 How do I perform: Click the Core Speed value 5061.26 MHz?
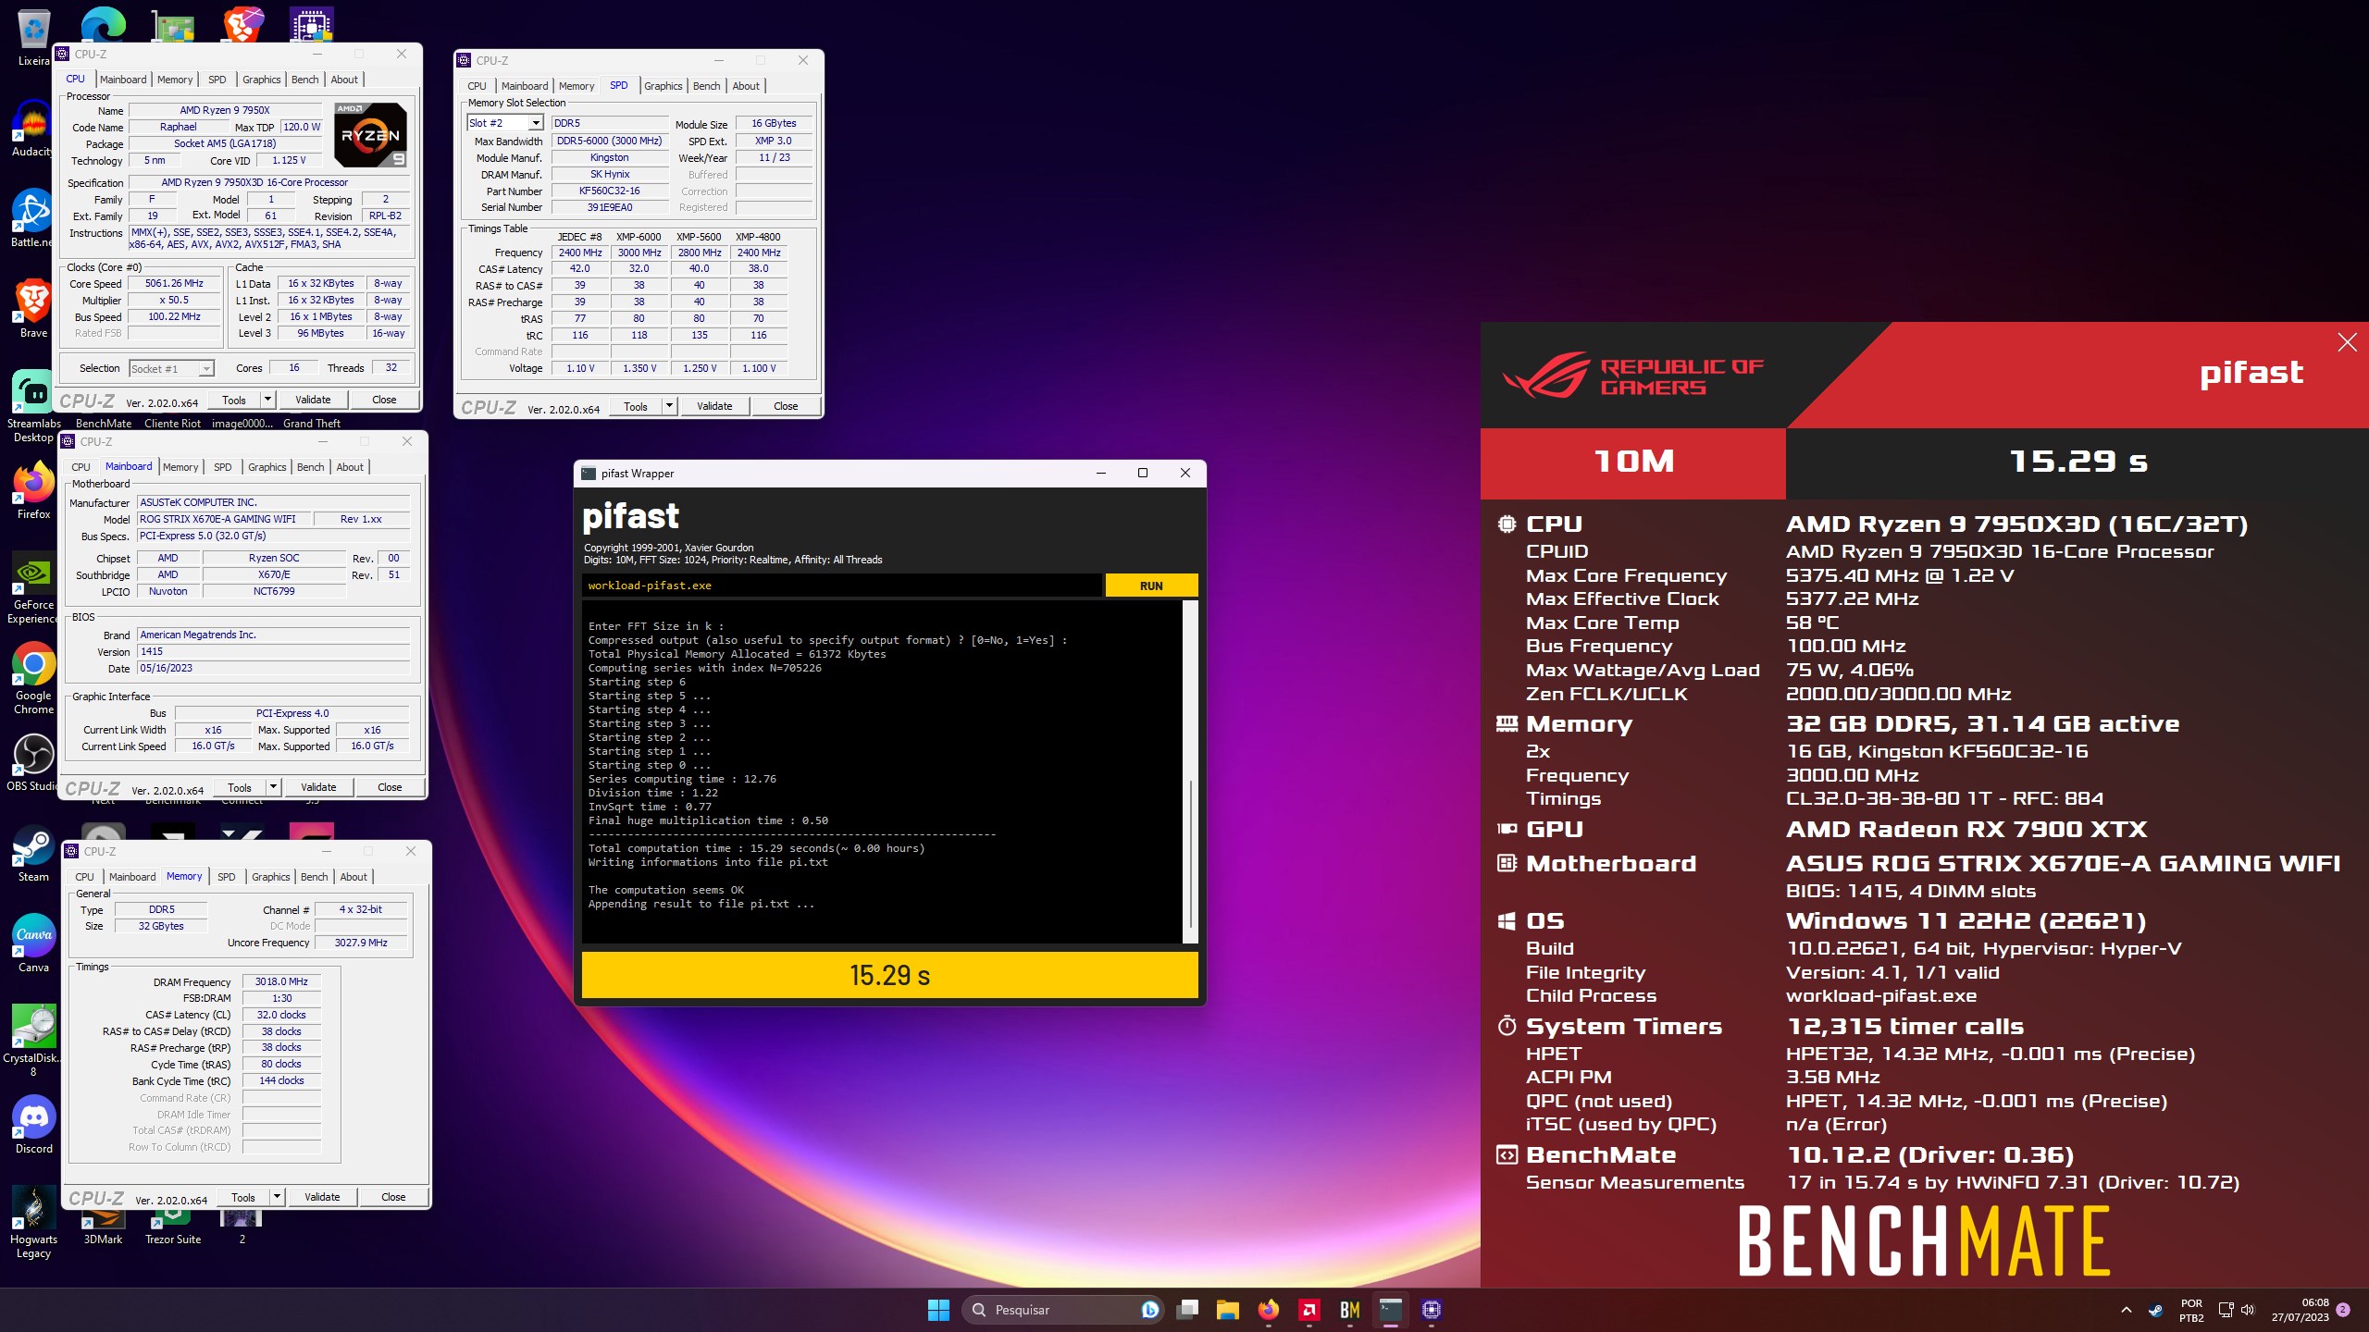coord(174,284)
